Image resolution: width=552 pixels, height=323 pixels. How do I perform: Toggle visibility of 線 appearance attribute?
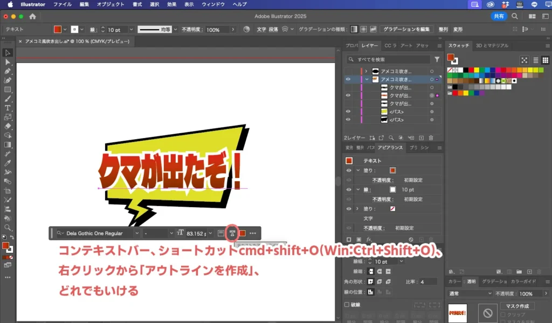click(x=348, y=189)
